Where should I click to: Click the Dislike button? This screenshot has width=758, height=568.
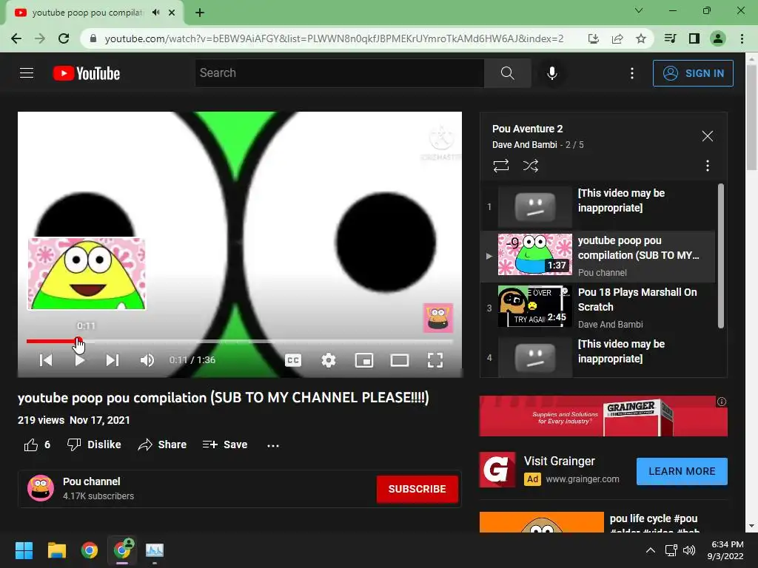[x=94, y=444]
